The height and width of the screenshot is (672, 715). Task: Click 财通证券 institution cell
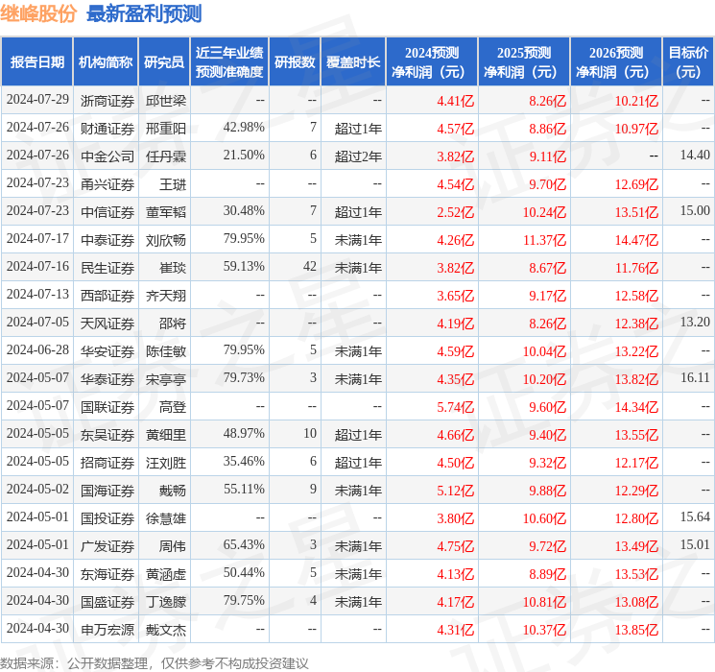(107, 129)
